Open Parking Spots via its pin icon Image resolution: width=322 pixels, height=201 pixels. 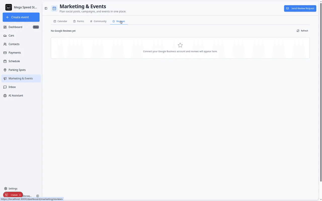(x=5, y=70)
